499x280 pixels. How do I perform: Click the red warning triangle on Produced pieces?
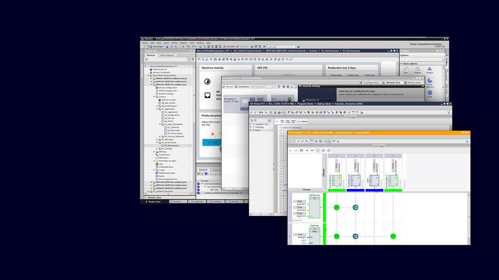tap(212, 134)
